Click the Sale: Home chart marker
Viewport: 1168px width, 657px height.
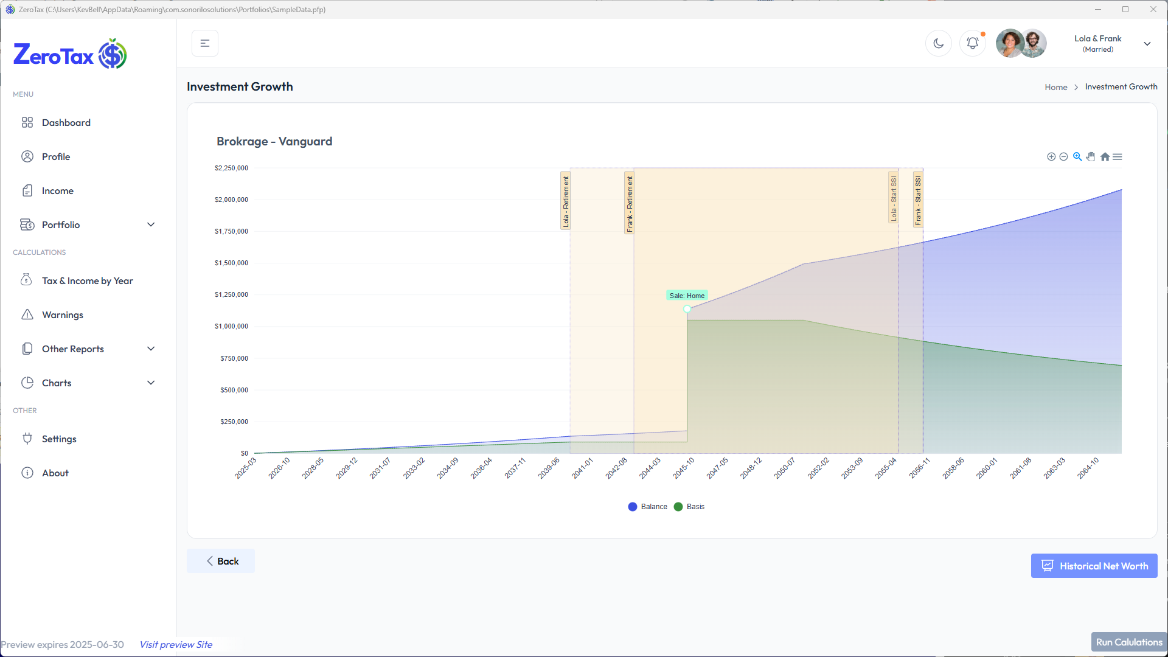coord(687,309)
